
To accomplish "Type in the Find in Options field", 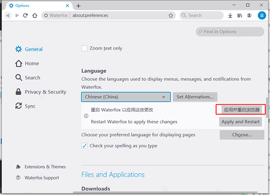I will pos(230,32).
